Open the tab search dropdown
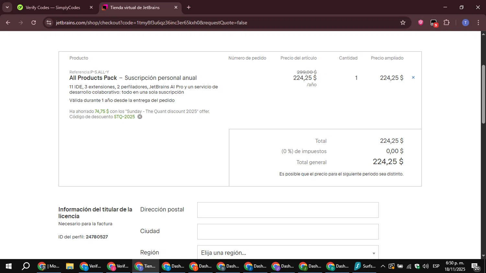The image size is (486, 273). [7, 7]
